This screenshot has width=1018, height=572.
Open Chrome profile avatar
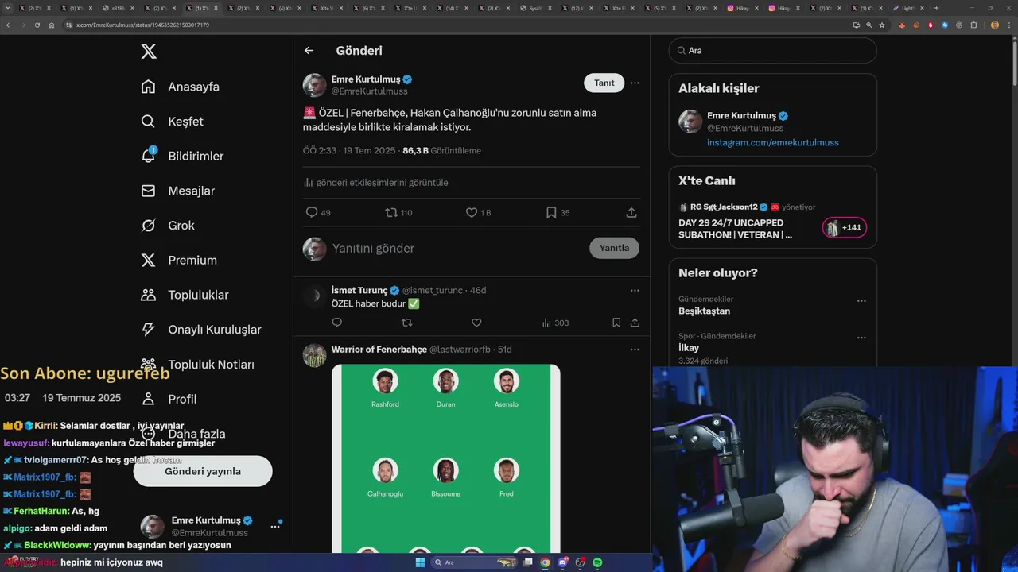tap(994, 25)
